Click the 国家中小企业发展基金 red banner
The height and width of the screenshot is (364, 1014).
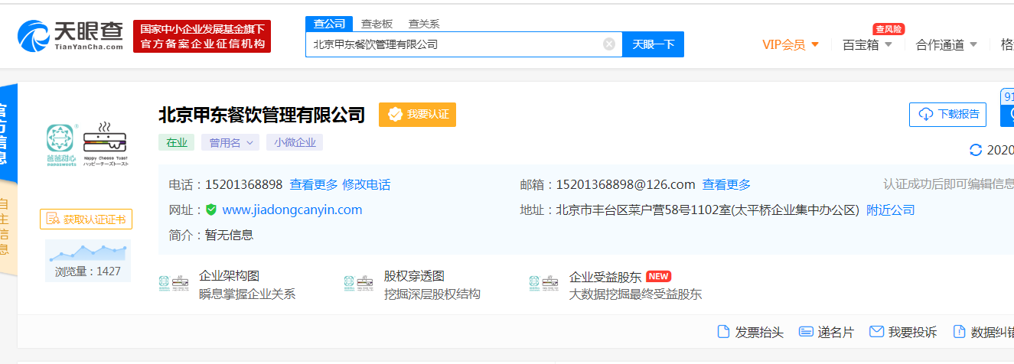pos(202,37)
